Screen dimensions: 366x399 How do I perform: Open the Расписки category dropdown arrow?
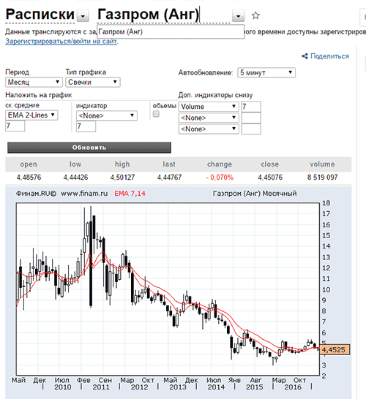[x=83, y=16]
